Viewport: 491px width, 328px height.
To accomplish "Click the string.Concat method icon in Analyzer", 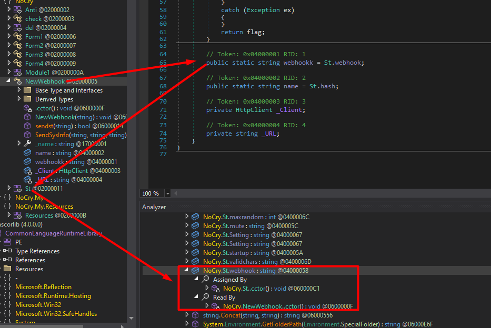I will pyautogui.click(x=195, y=315).
